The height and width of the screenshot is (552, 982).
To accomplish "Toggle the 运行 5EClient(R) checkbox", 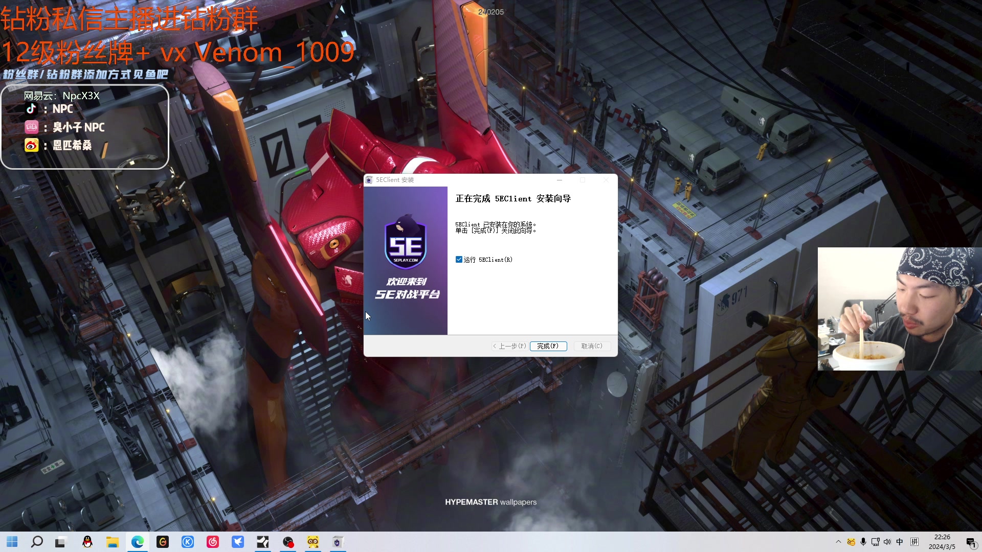I will tap(459, 260).
